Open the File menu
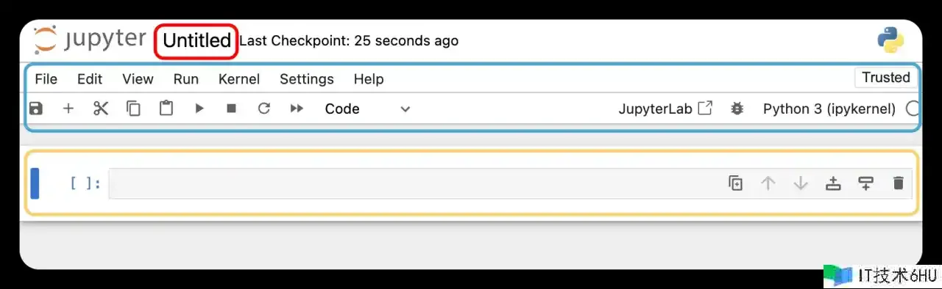The height and width of the screenshot is (289, 942). coord(46,79)
